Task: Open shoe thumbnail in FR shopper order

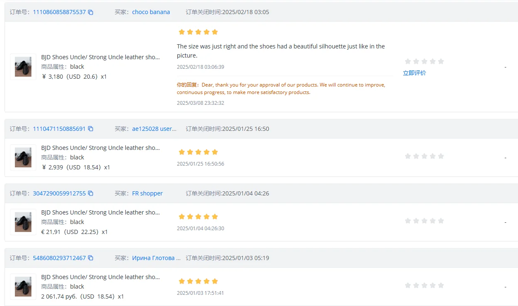Action: pyautogui.click(x=23, y=222)
